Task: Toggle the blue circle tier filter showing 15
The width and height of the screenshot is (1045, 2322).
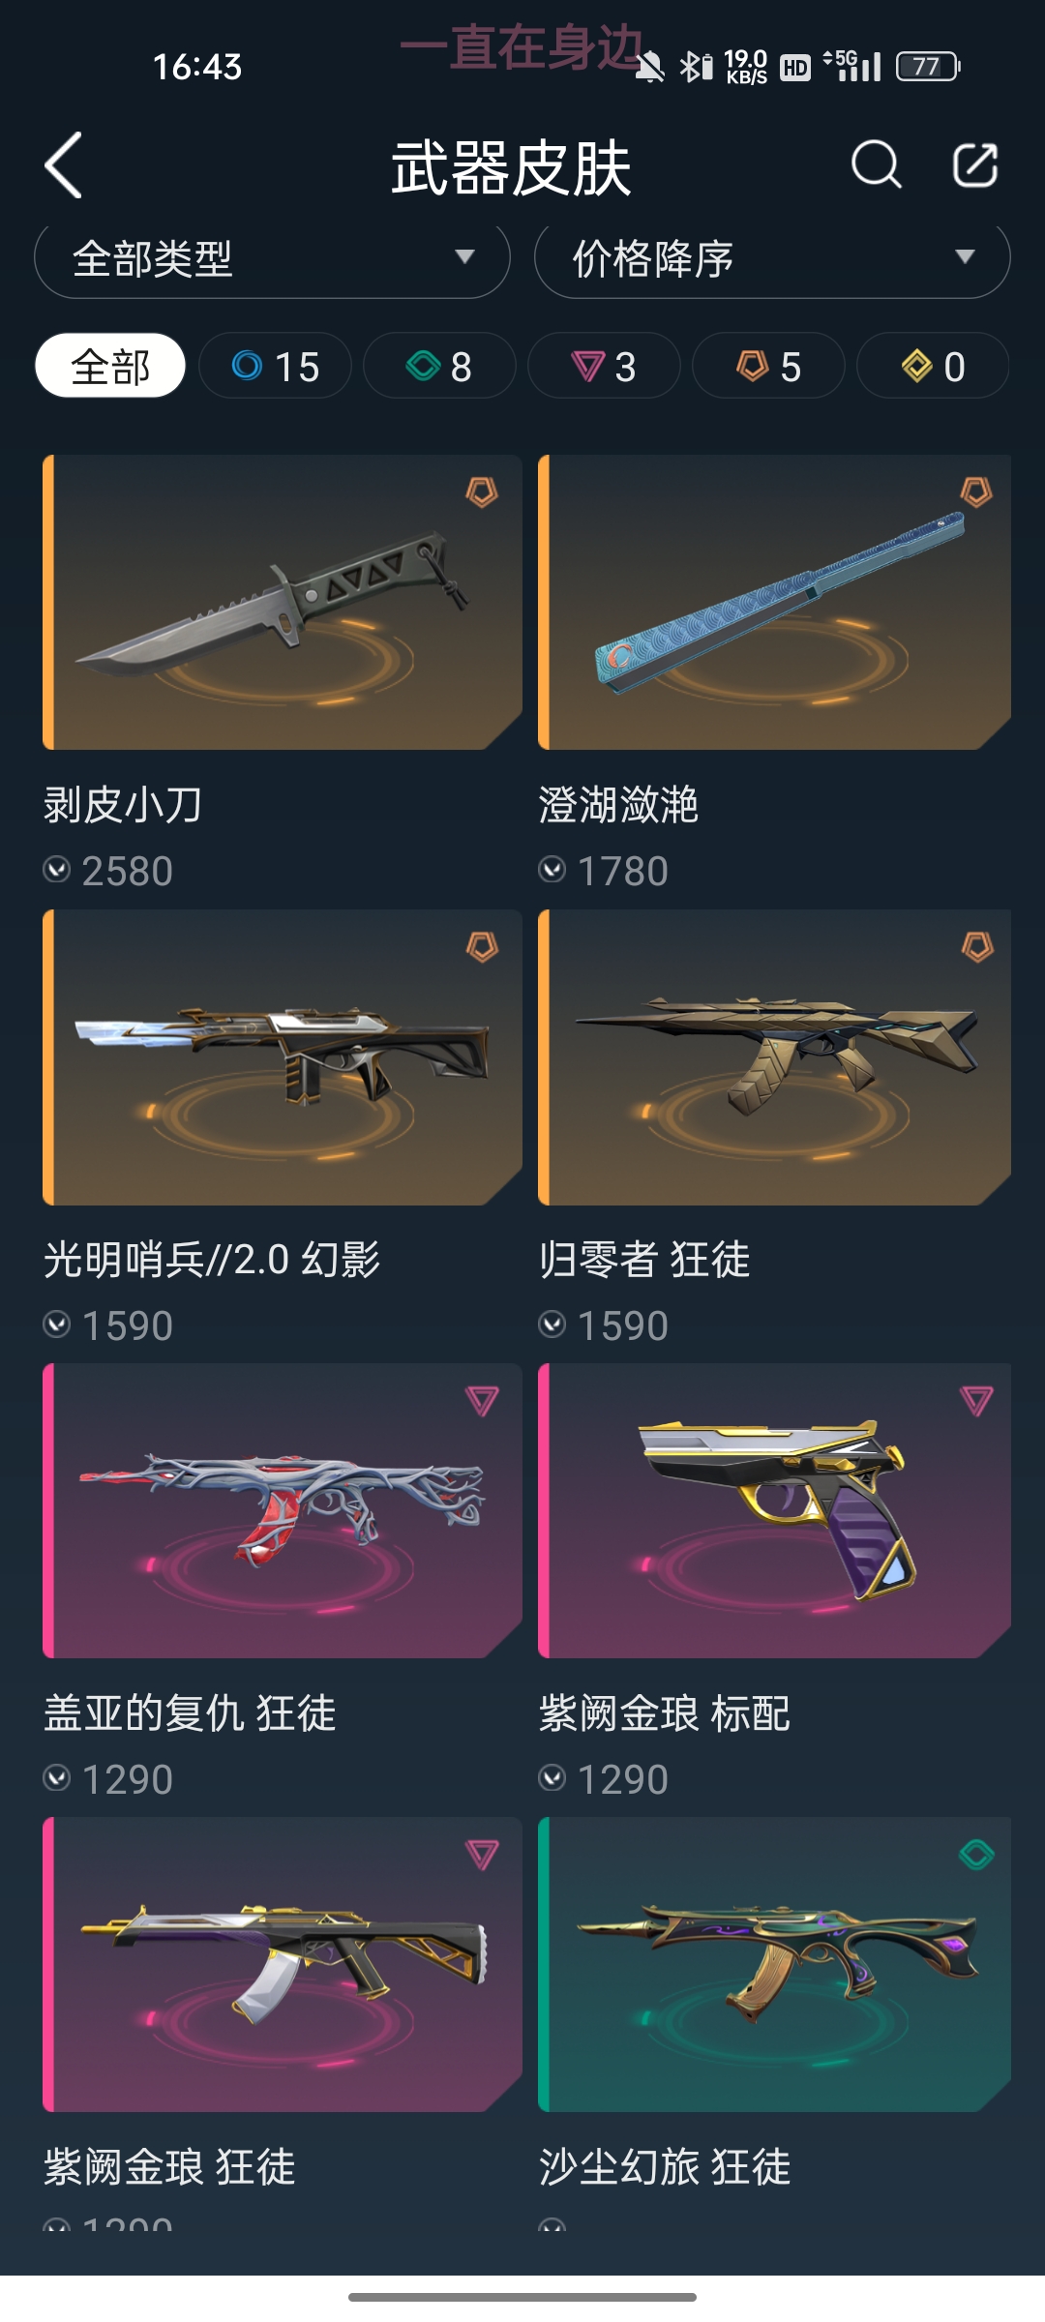Action: pyautogui.click(x=275, y=366)
